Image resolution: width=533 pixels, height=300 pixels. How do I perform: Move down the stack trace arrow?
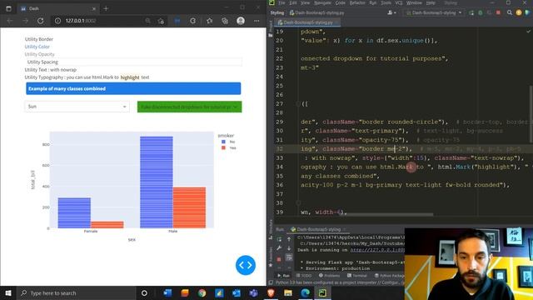pos(289,248)
